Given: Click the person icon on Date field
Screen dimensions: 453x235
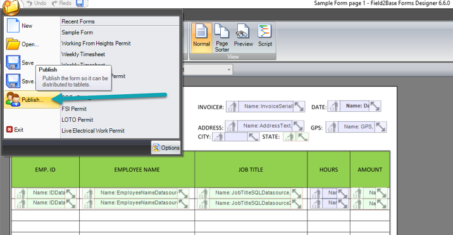Looking at the screenshot, I should pos(333,106).
